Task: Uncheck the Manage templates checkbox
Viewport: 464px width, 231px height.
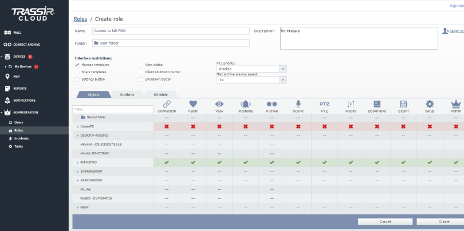Action: [77, 65]
